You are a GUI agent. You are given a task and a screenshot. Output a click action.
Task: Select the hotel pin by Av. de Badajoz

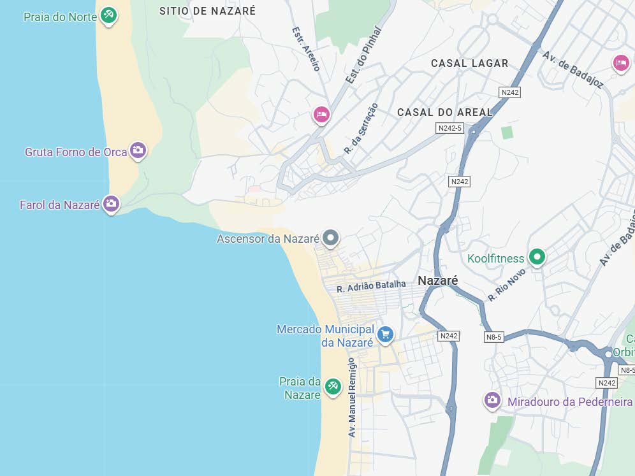[621, 63]
